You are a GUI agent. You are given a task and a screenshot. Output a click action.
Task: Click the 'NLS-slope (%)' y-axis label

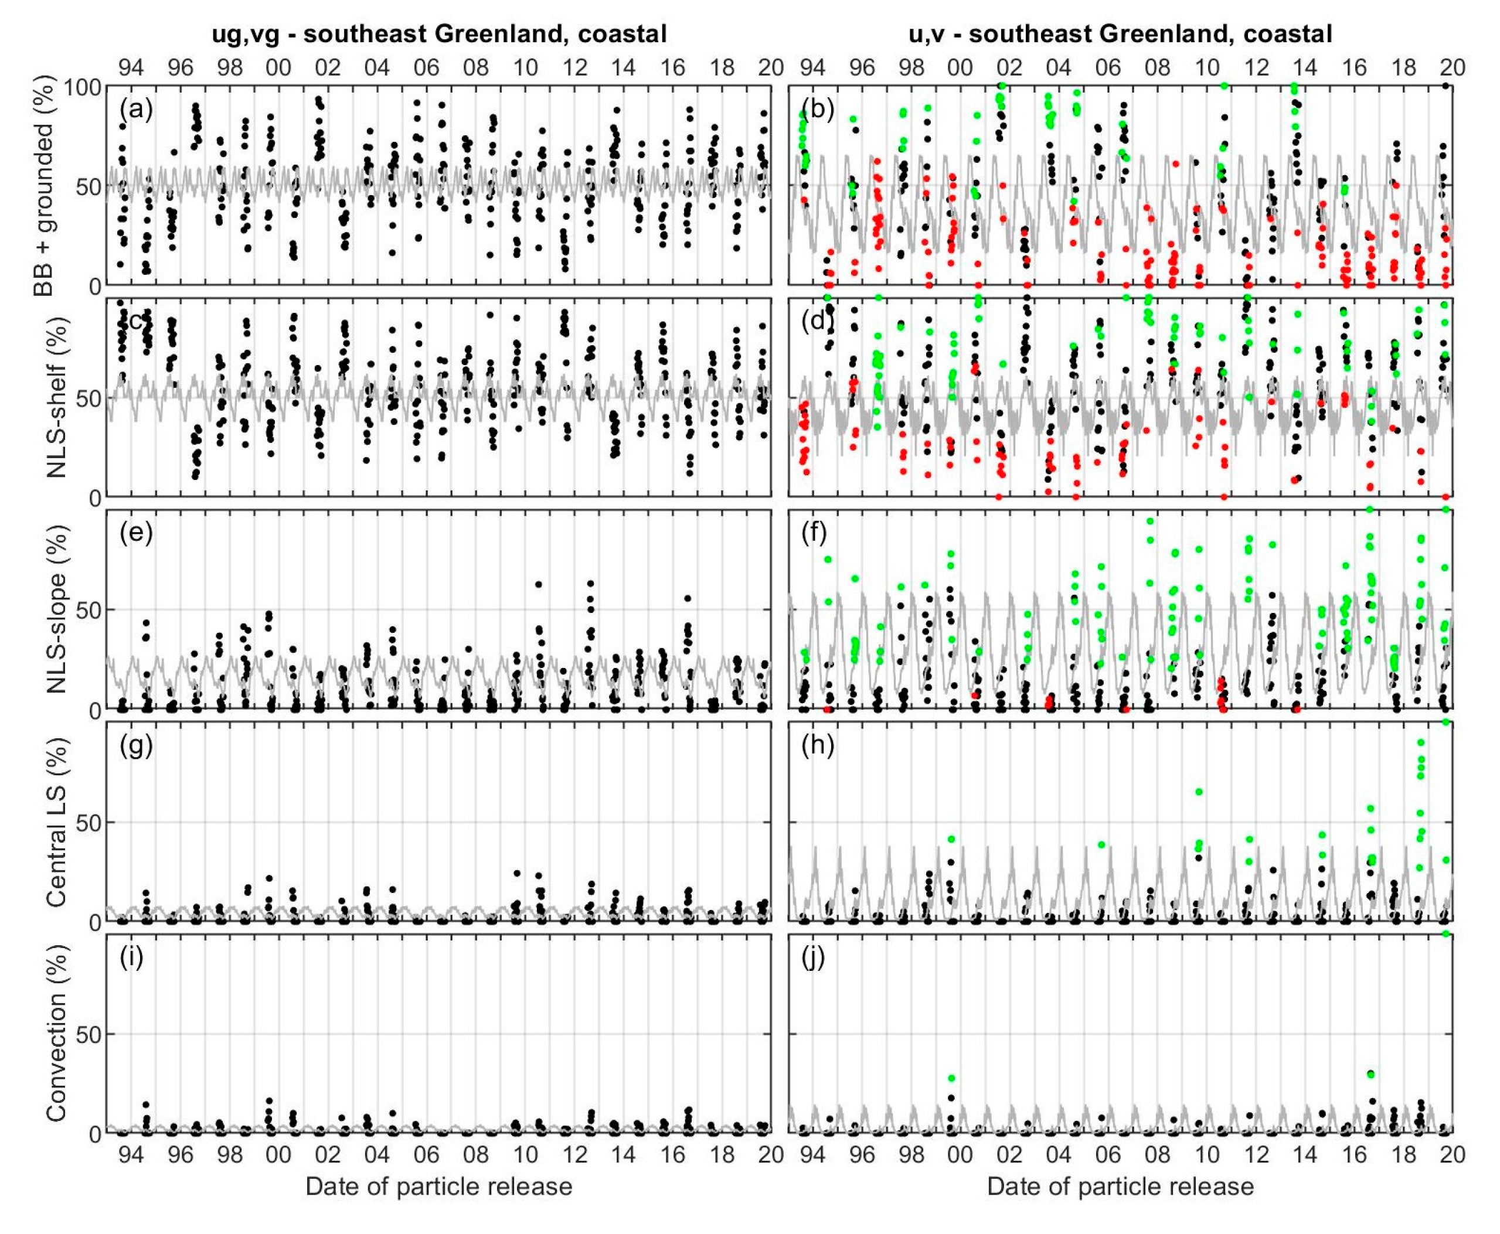[x=57, y=609]
